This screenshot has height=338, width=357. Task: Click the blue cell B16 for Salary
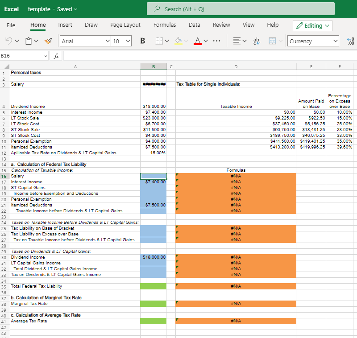[154, 176]
